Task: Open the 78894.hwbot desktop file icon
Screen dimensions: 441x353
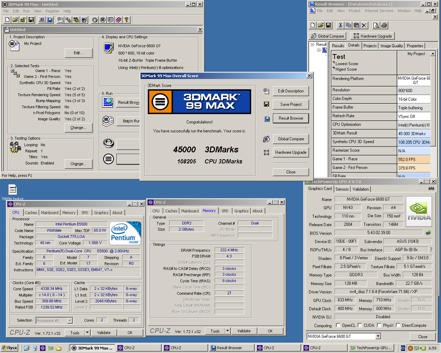Action: click(x=12, y=190)
